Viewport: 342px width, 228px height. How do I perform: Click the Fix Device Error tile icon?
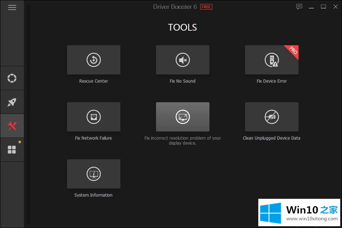[271, 60]
